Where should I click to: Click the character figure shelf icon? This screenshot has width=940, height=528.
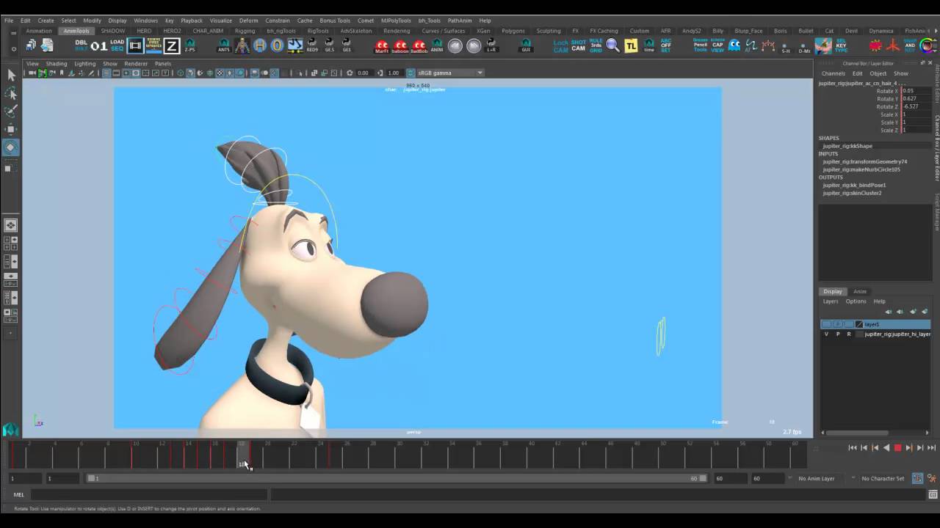[242, 45]
